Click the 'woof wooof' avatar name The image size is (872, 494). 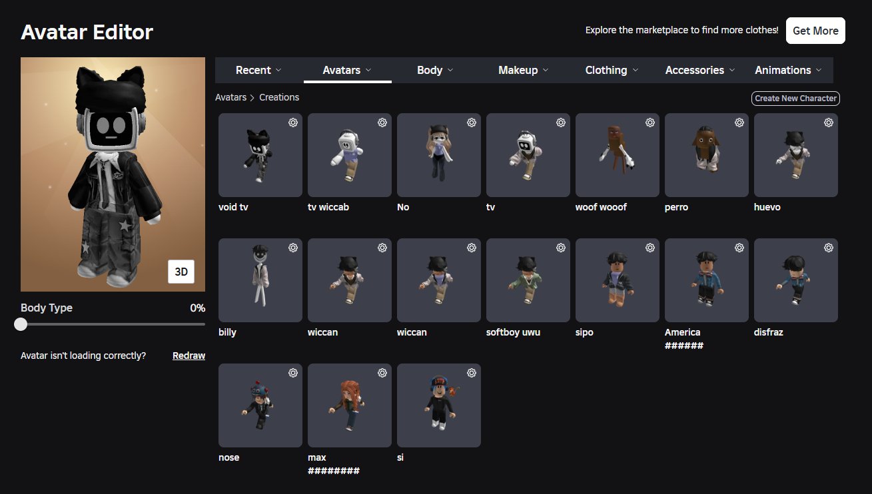pyautogui.click(x=601, y=207)
